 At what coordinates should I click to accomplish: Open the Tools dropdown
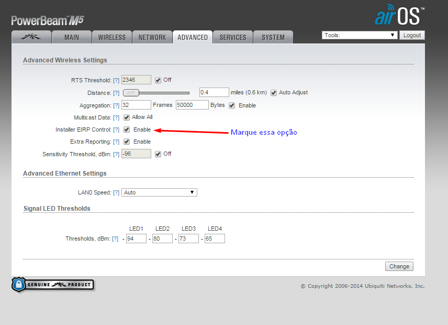[360, 35]
